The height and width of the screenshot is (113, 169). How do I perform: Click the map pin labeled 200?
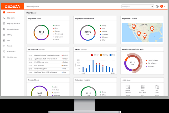tap(134, 27)
